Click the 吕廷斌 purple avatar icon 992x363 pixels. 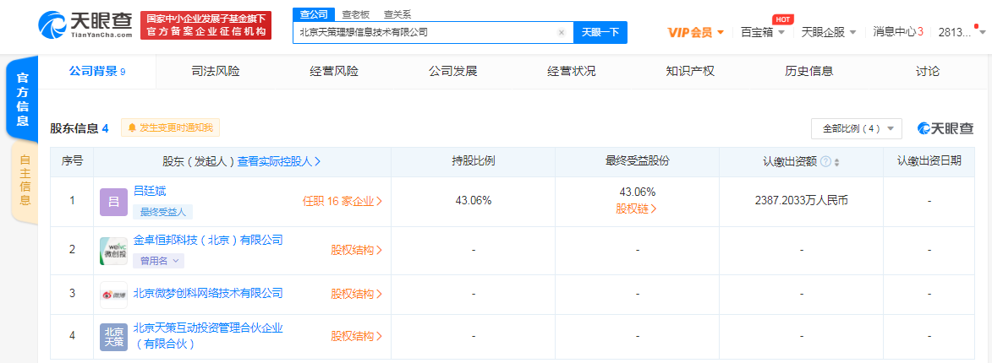[x=113, y=201]
